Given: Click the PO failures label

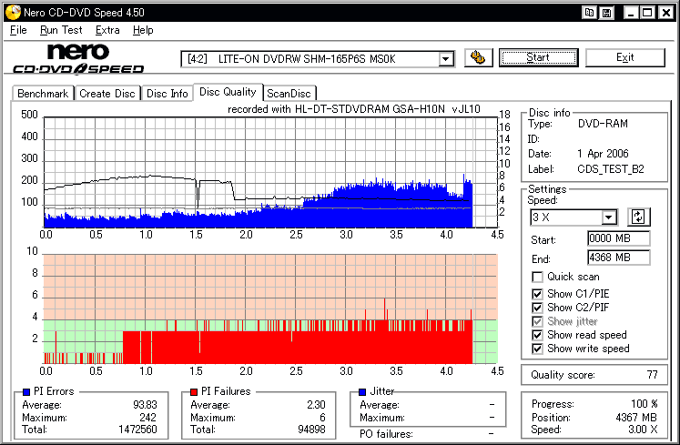Looking at the screenshot, I should tap(386, 434).
